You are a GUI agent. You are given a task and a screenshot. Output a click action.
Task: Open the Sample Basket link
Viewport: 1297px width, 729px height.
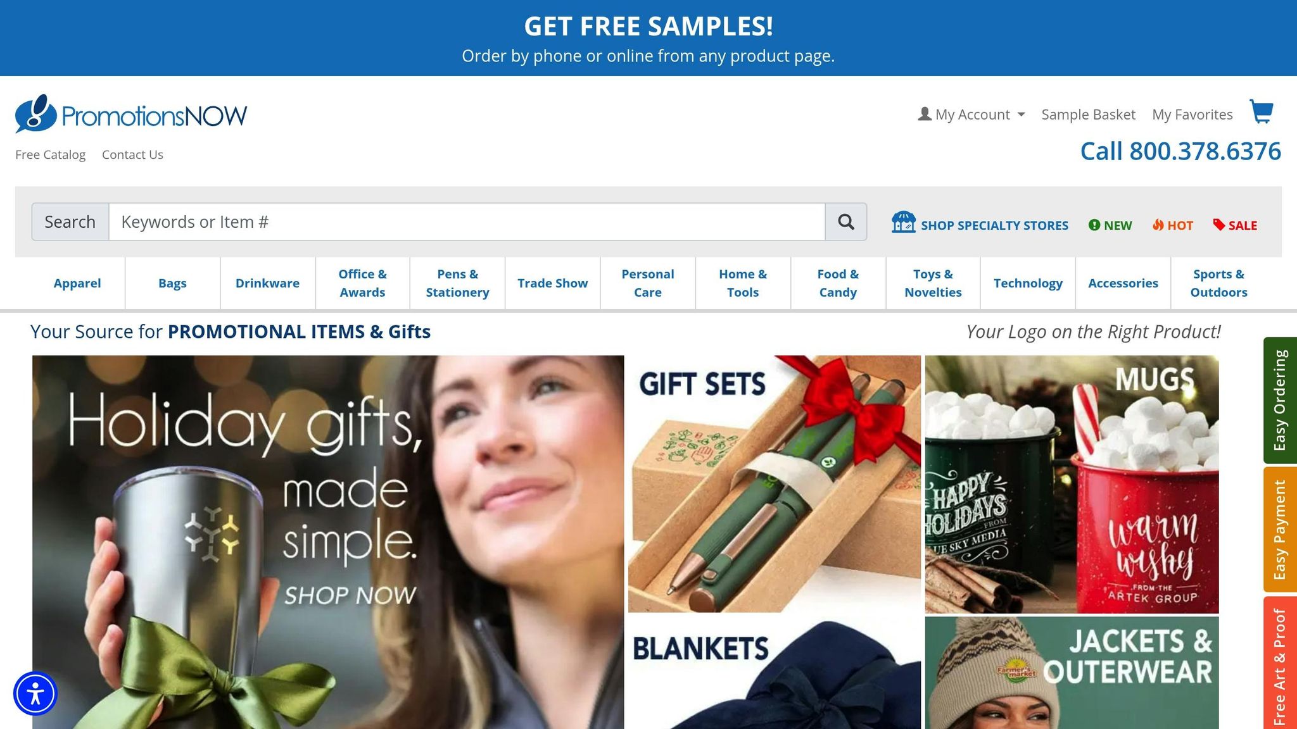(x=1088, y=115)
